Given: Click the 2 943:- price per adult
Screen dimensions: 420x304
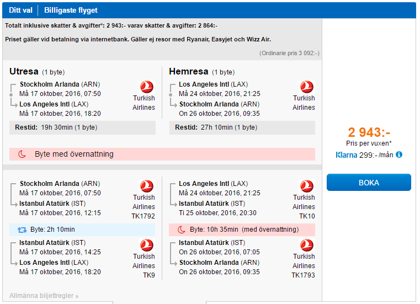Looking at the screenshot, I should (x=369, y=132).
